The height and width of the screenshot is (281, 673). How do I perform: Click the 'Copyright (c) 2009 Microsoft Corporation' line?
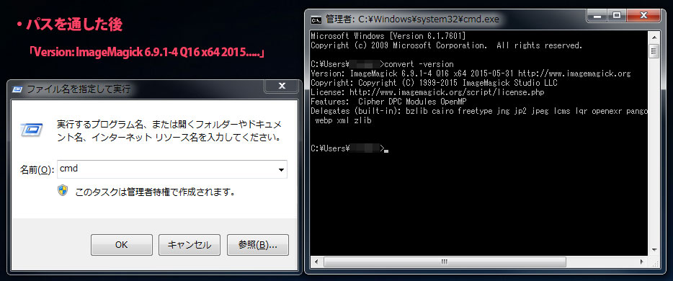446,45
